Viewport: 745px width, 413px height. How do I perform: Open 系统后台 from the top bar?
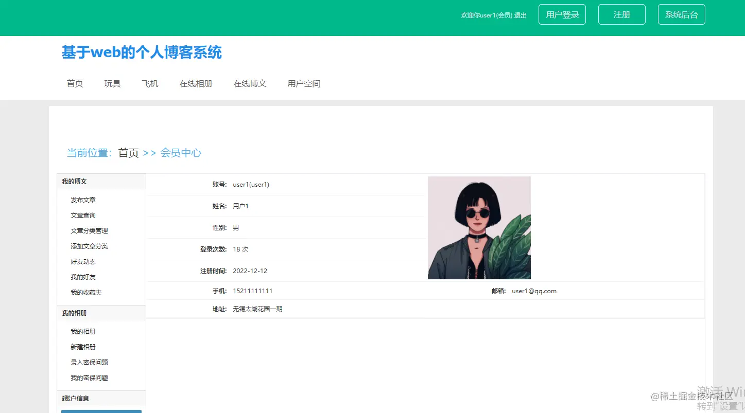pyautogui.click(x=682, y=14)
